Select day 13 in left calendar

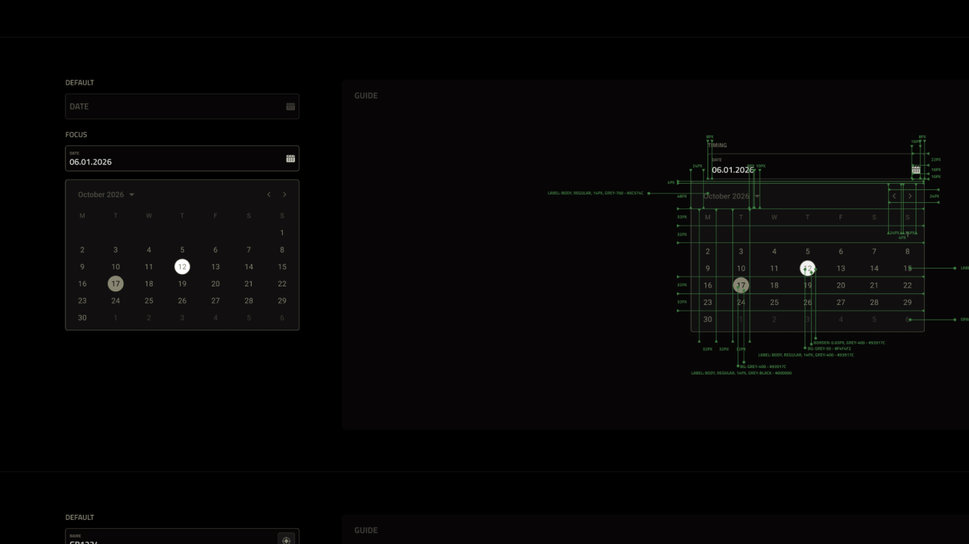click(x=216, y=267)
